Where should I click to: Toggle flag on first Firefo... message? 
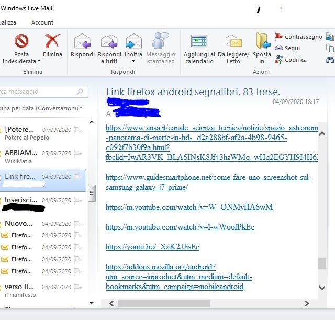[78, 235]
